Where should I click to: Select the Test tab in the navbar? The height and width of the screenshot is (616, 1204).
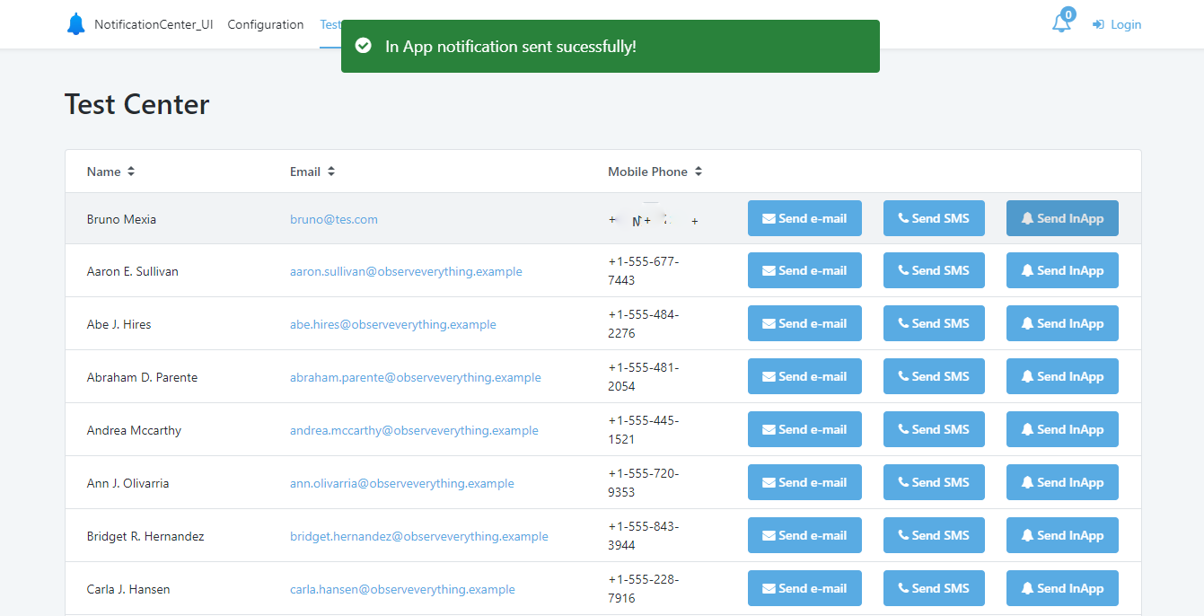click(331, 24)
